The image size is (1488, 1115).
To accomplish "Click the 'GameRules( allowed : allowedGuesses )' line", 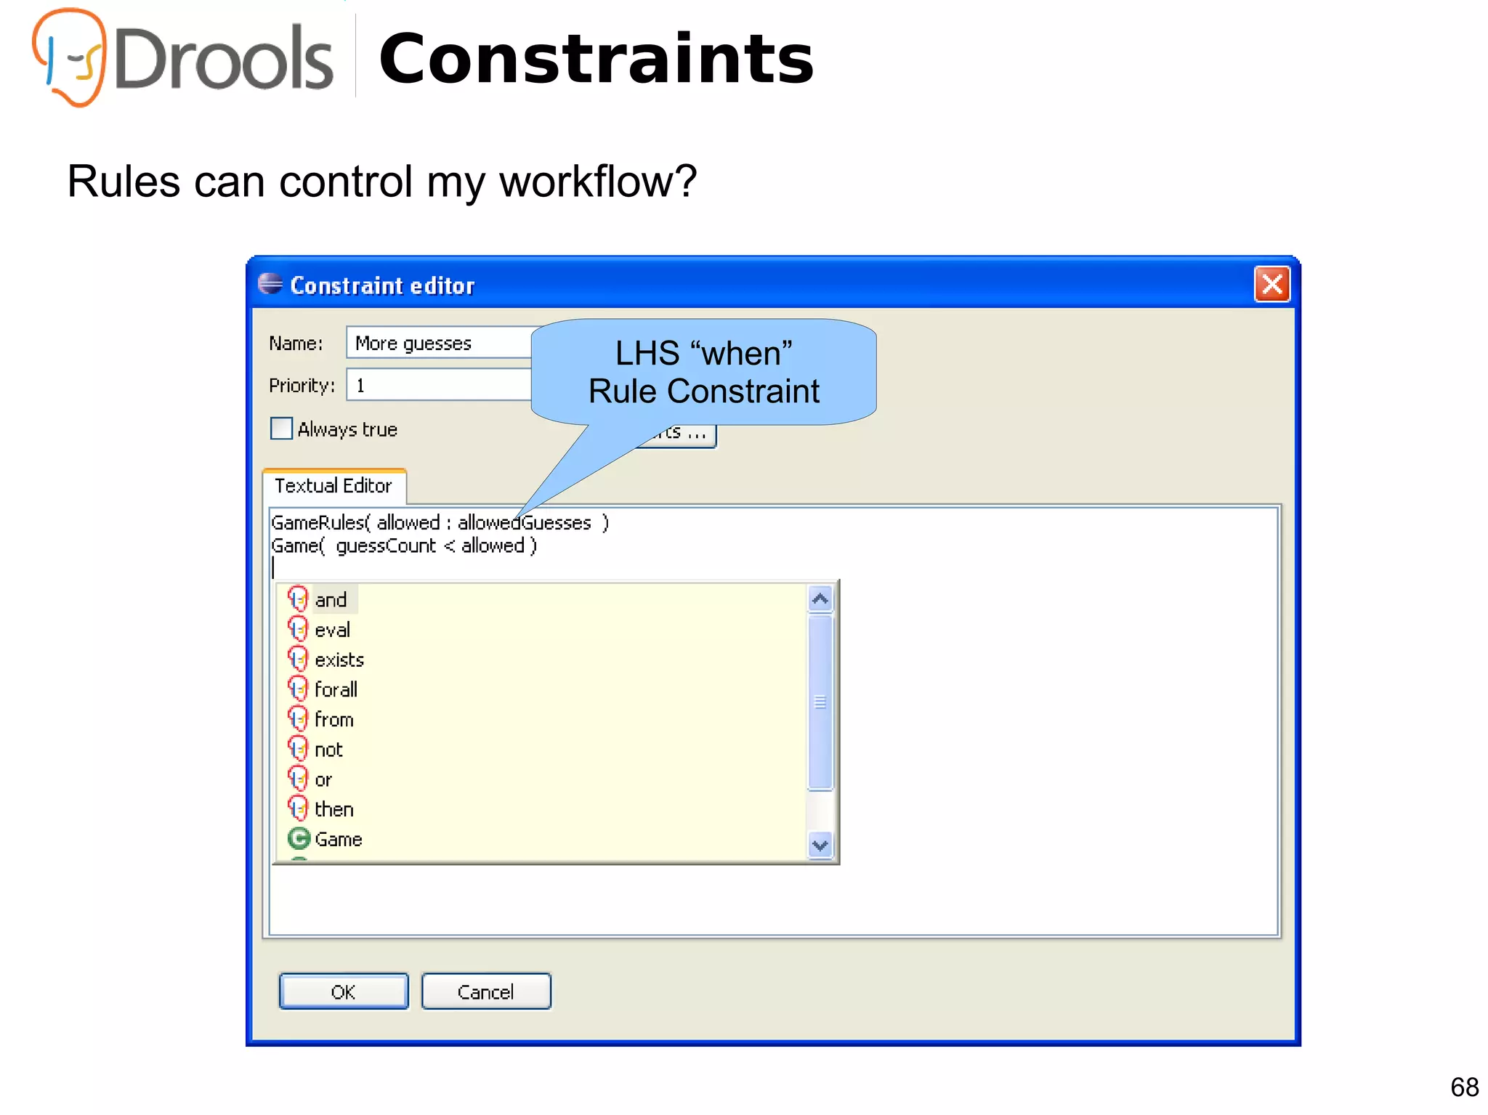I will tap(440, 522).
